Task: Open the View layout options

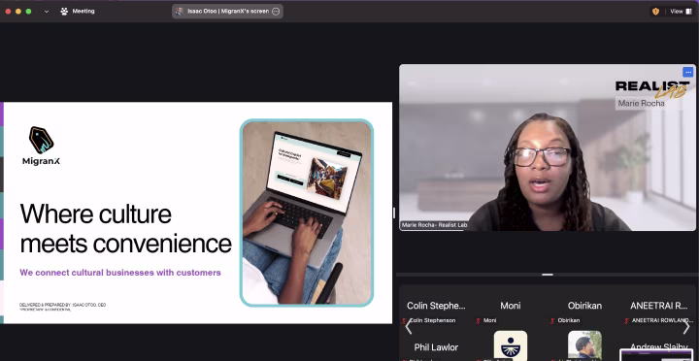Action: click(x=682, y=12)
